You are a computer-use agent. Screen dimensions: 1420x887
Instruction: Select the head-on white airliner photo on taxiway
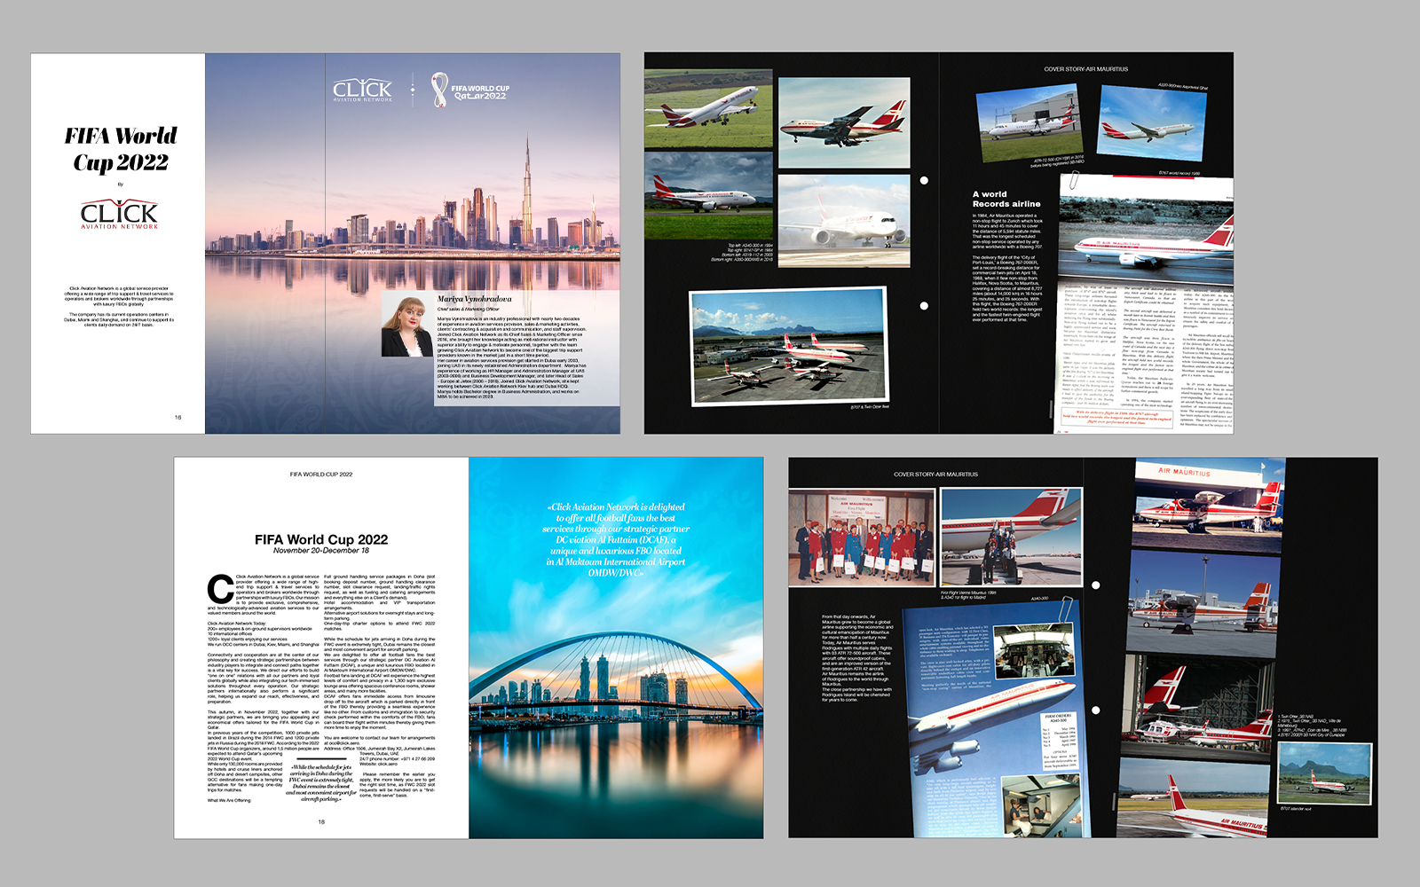point(844,221)
